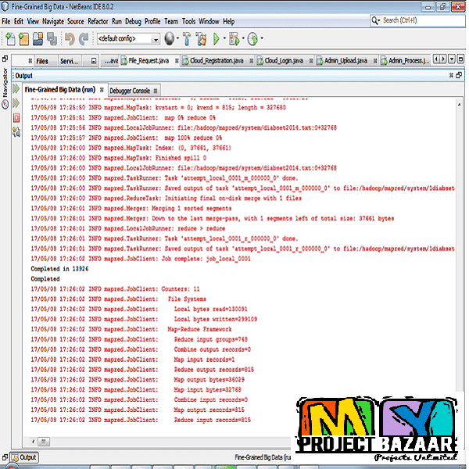Viewport: 469px width, 469px height.
Task: Click the Stop red square in Output sidebar
Action: click(x=17, y=116)
